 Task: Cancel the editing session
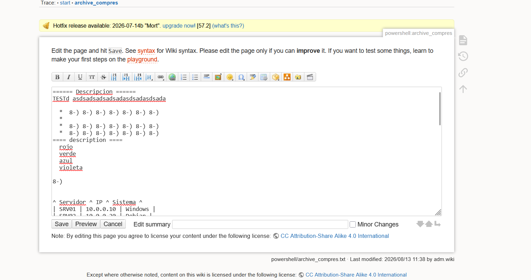point(113,224)
